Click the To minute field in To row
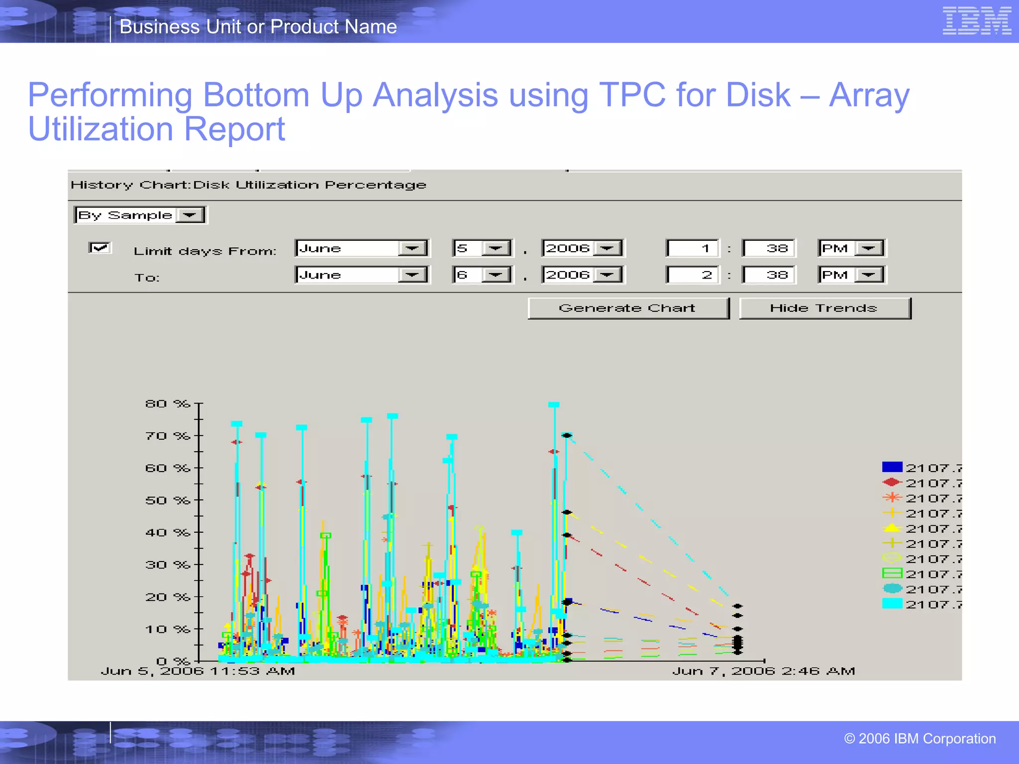Image resolution: width=1019 pixels, height=764 pixels. tap(769, 275)
